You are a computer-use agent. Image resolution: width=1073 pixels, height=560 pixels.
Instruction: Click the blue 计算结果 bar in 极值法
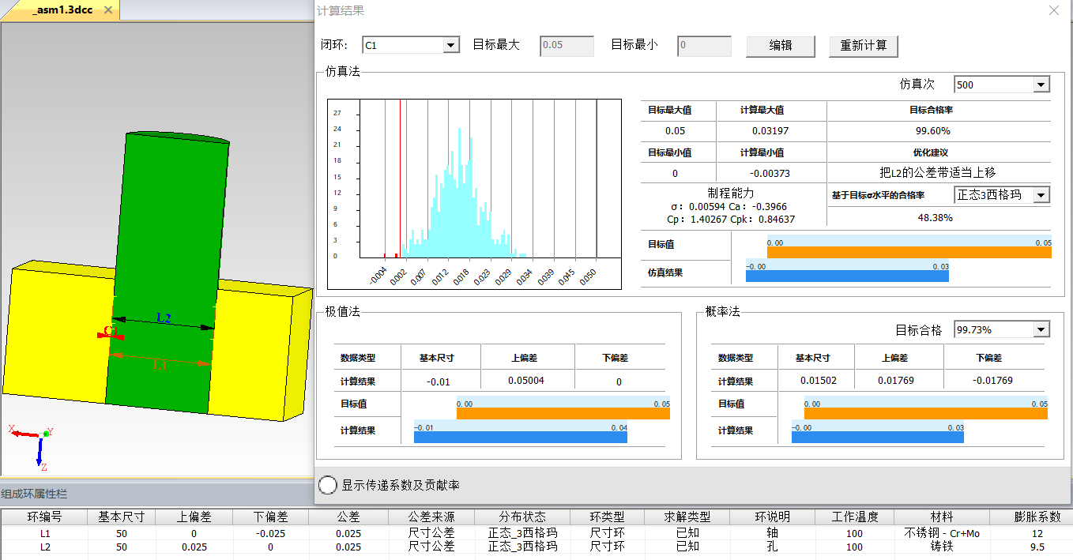click(521, 437)
